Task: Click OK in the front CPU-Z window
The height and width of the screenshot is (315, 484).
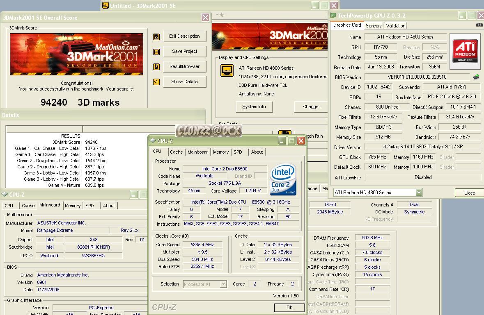Action: pyautogui.click(x=289, y=307)
